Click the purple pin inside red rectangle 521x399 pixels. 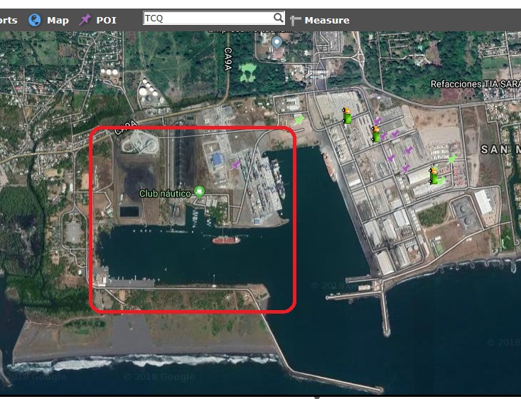tap(237, 165)
